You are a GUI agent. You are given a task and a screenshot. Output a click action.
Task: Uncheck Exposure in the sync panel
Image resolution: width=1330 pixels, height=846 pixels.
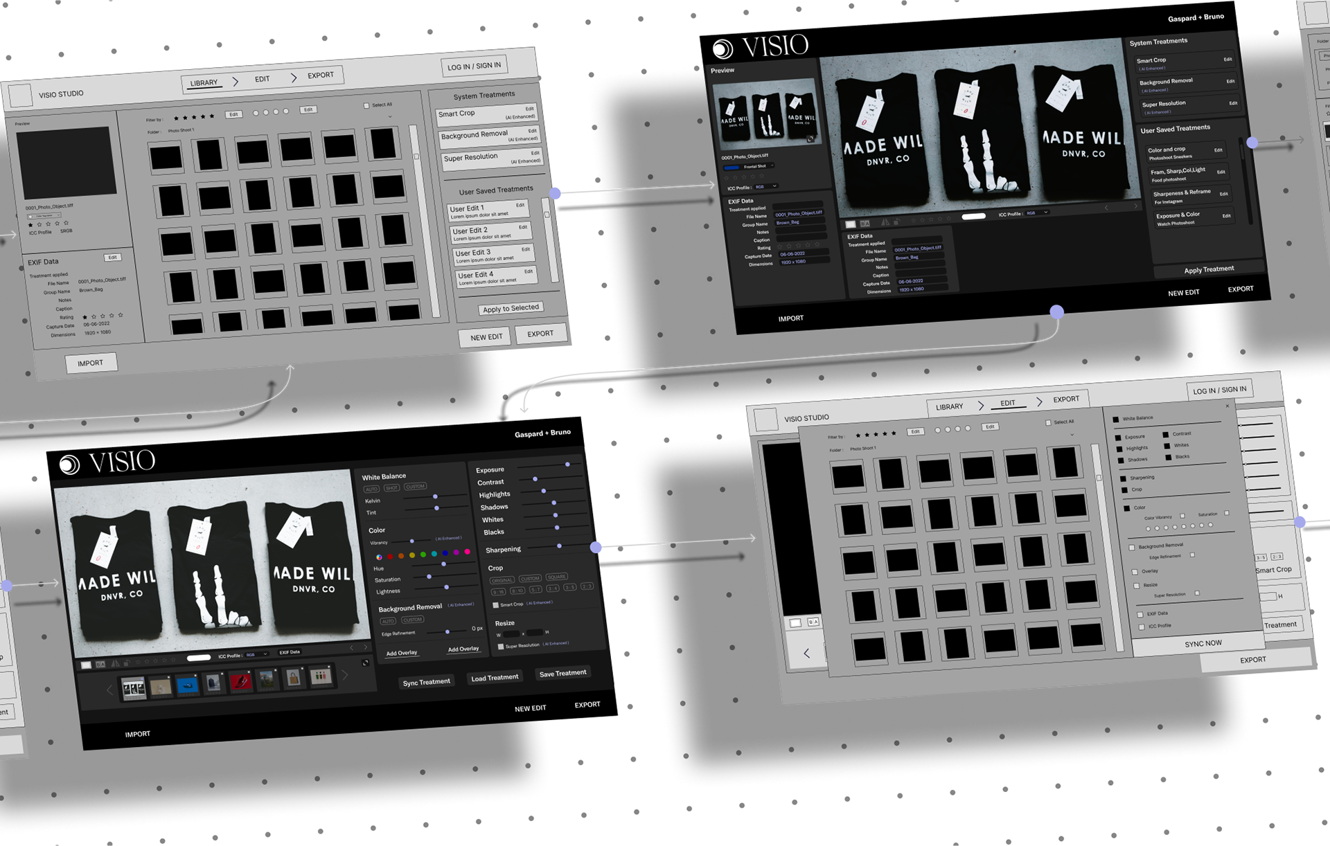click(1118, 438)
